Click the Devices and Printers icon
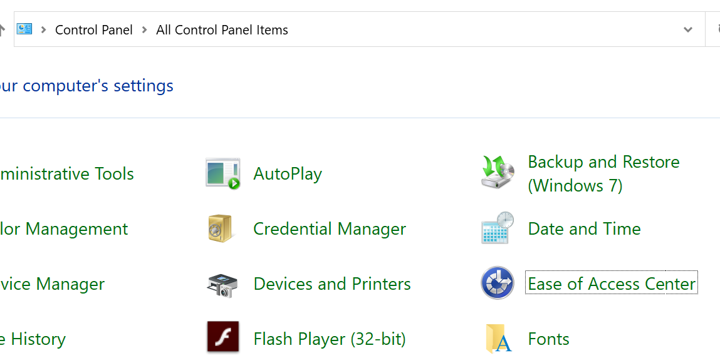 [x=222, y=285]
